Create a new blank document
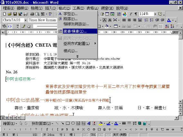The height and width of the screenshot is (137, 183). (5, 14)
